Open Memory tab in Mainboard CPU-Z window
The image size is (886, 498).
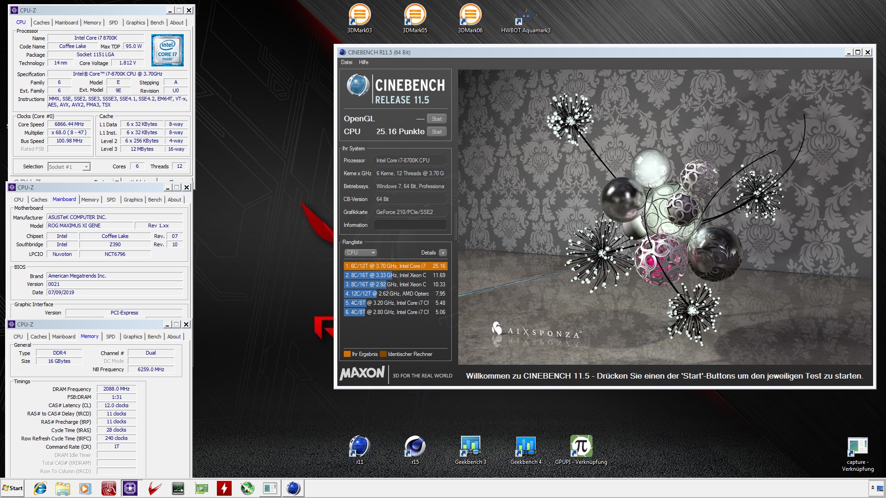tap(90, 200)
